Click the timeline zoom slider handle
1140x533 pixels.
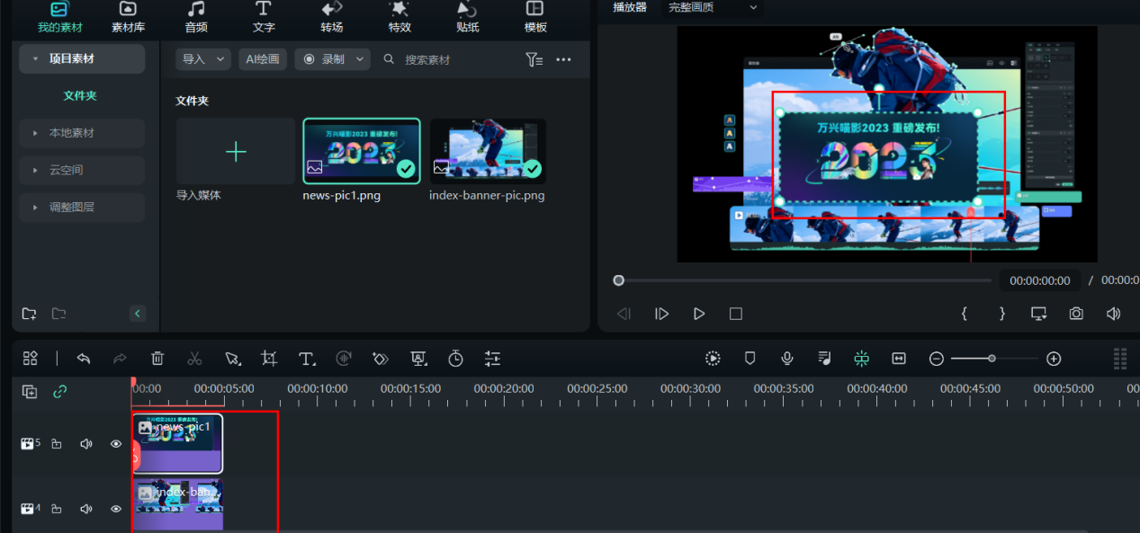tap(992, 359)
